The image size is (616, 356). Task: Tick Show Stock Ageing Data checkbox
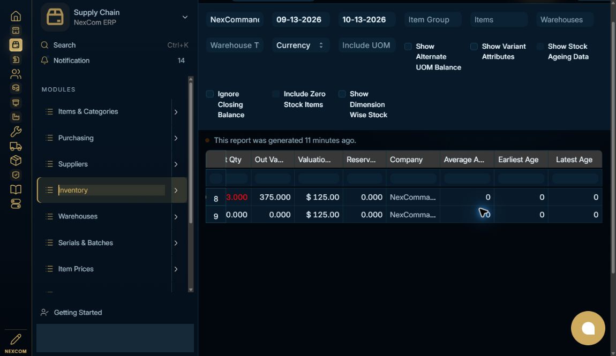[x=540, y=47]
